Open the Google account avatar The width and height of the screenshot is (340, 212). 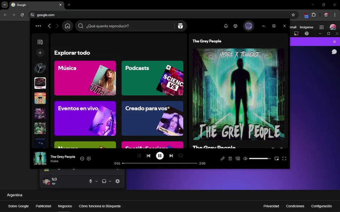(x=333, y=27)
